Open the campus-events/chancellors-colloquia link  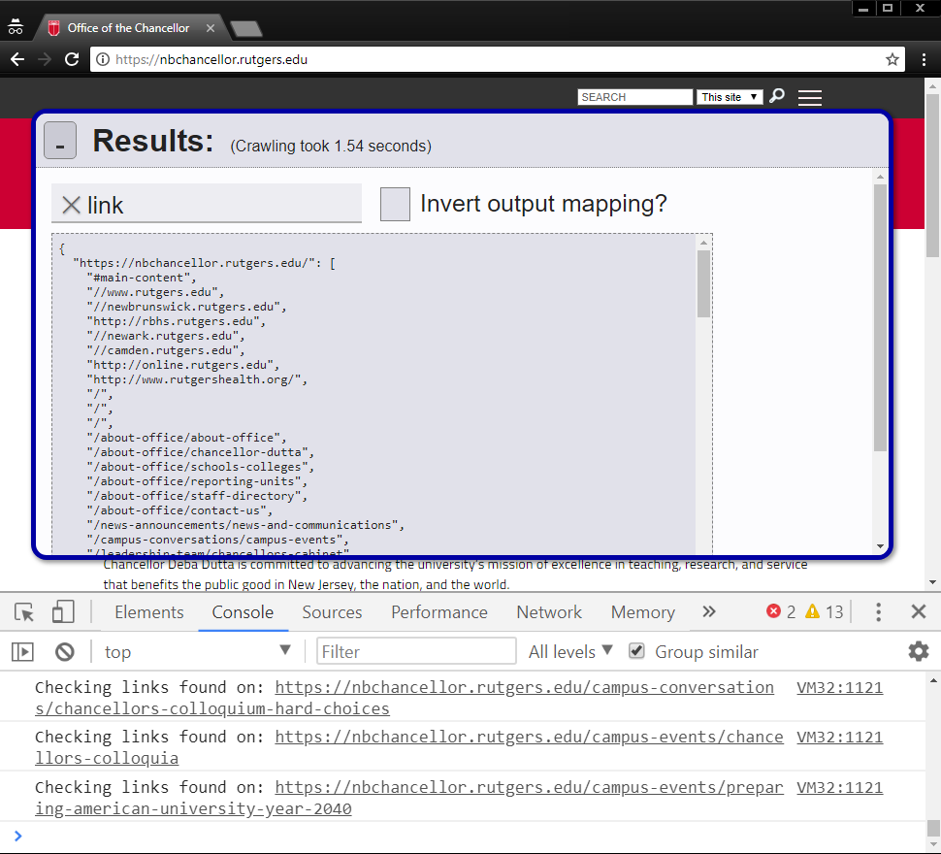click(x=409, y=748)
